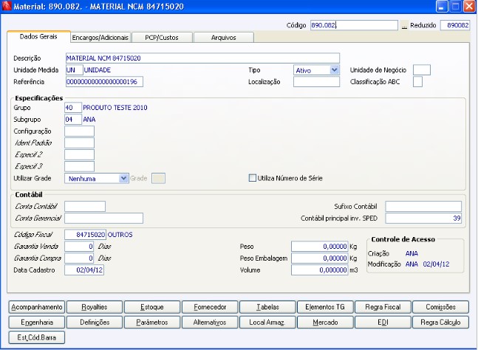The width and height of the screenshot is (478, 350).
Task: Open Regra Fiscal settings
Action: tap(381, 306)
